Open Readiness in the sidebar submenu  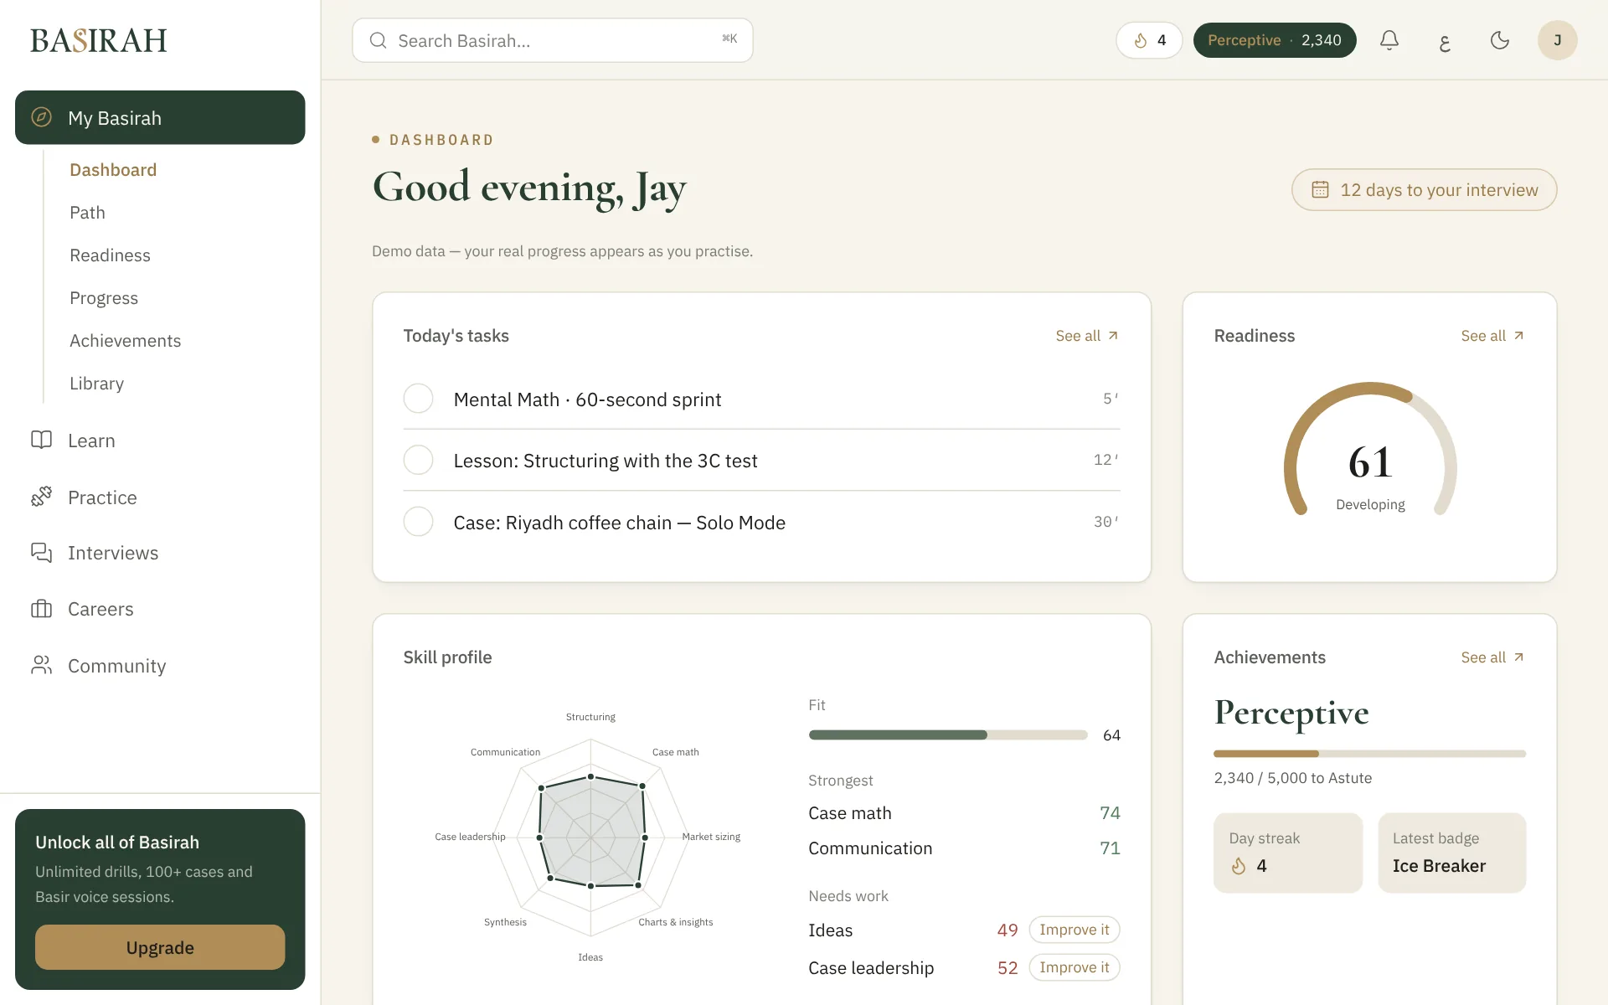point(110,255)
